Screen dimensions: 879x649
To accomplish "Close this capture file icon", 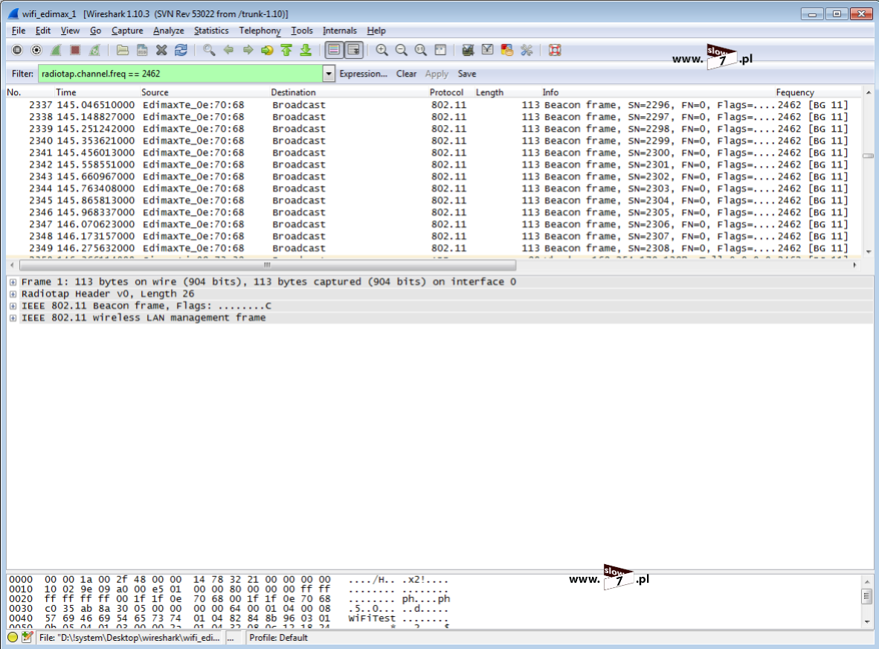I will [161, 51].
